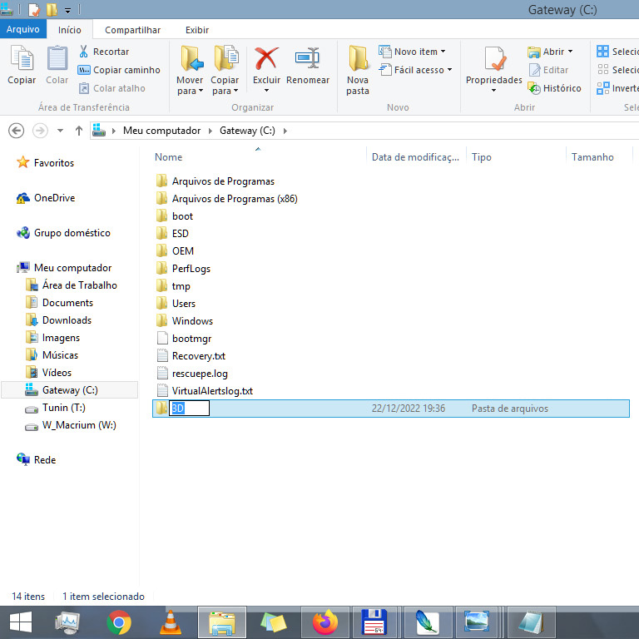
Task: Click the Histórico icon in ribbon
Action: (x=534, y=88)
